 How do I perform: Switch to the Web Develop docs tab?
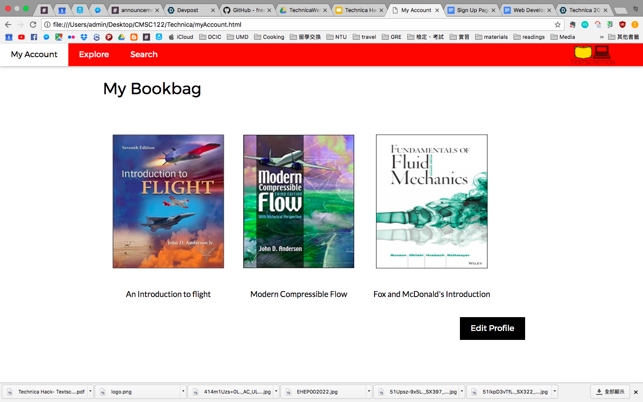click(528, 10)
